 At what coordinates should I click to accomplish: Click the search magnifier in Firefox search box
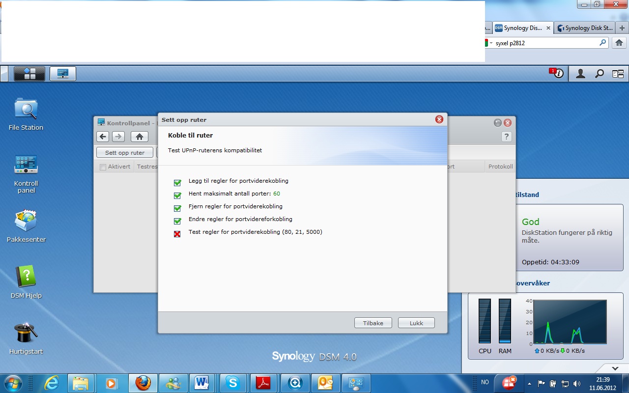pyautogui.click(x=603, y=43)
